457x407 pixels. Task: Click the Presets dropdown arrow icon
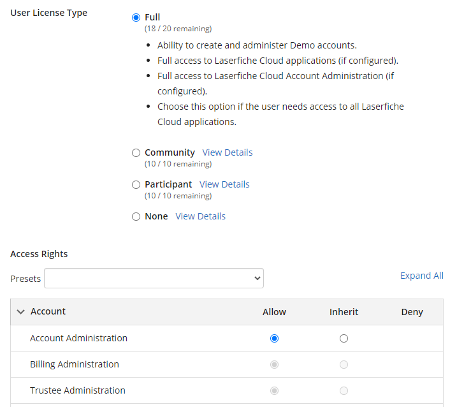coord(257,278)
